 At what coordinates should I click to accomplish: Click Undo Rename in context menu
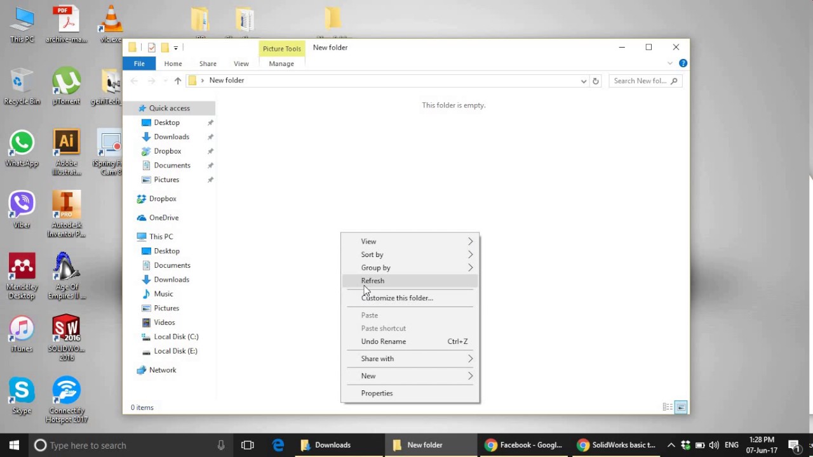coord(410,341)
